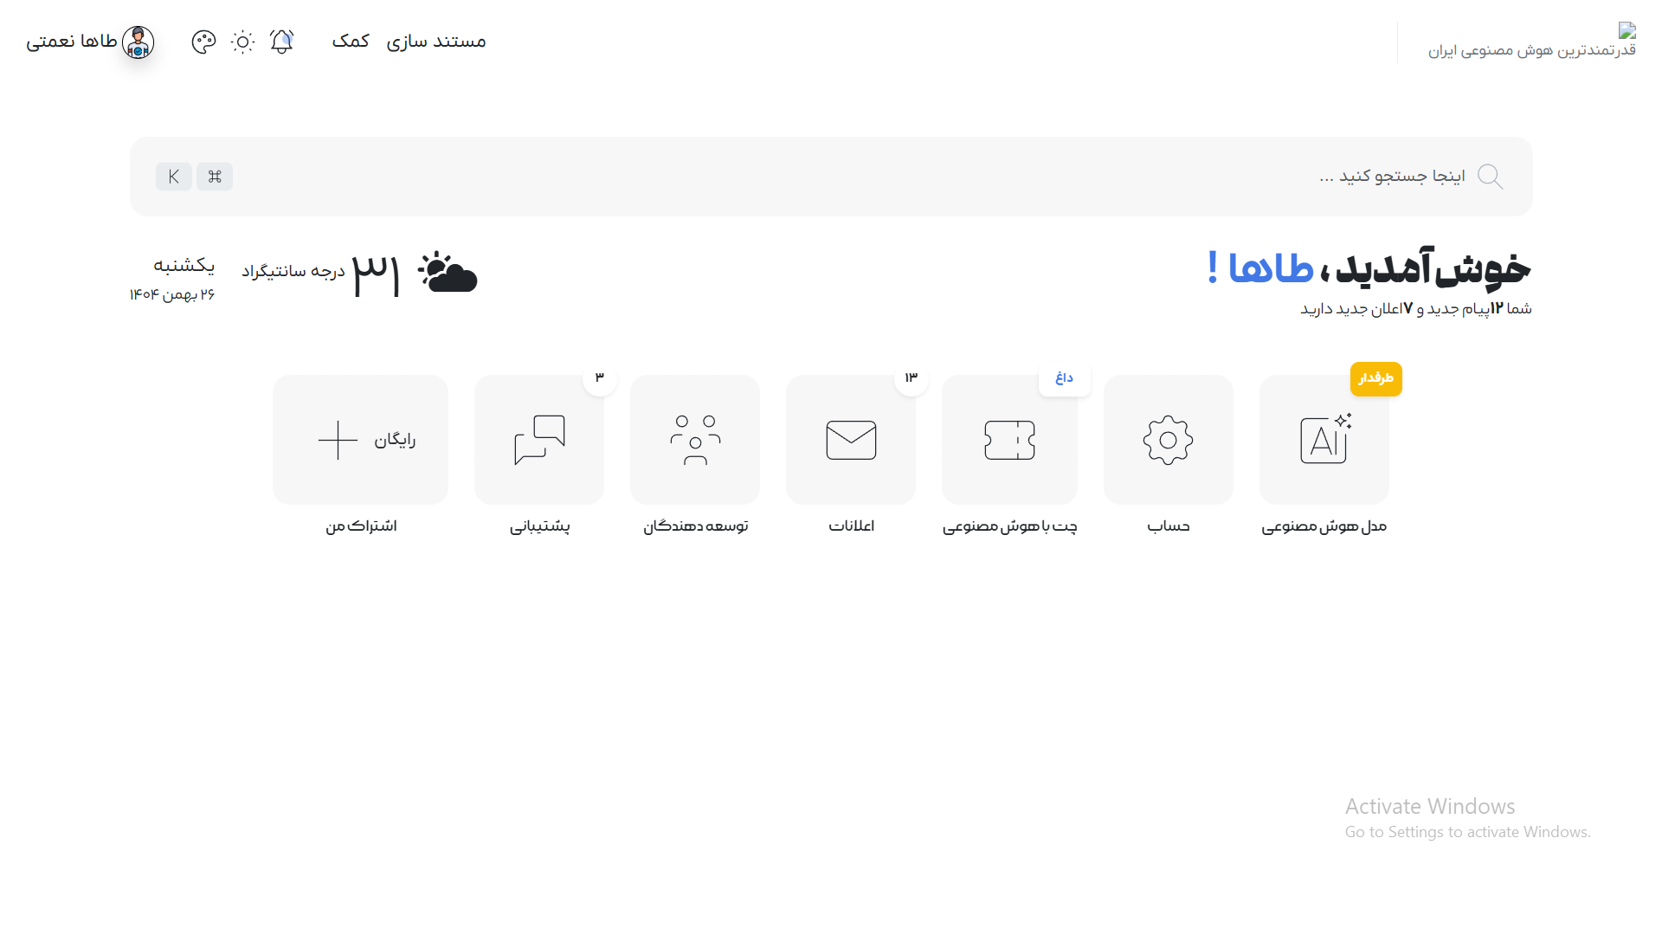Focus the search input field
The height and width of the screenshot is (935, 1662).
coord(831,177)
